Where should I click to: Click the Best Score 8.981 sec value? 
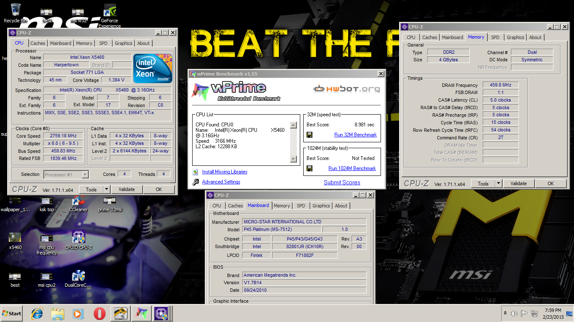[x=364, y=125]
